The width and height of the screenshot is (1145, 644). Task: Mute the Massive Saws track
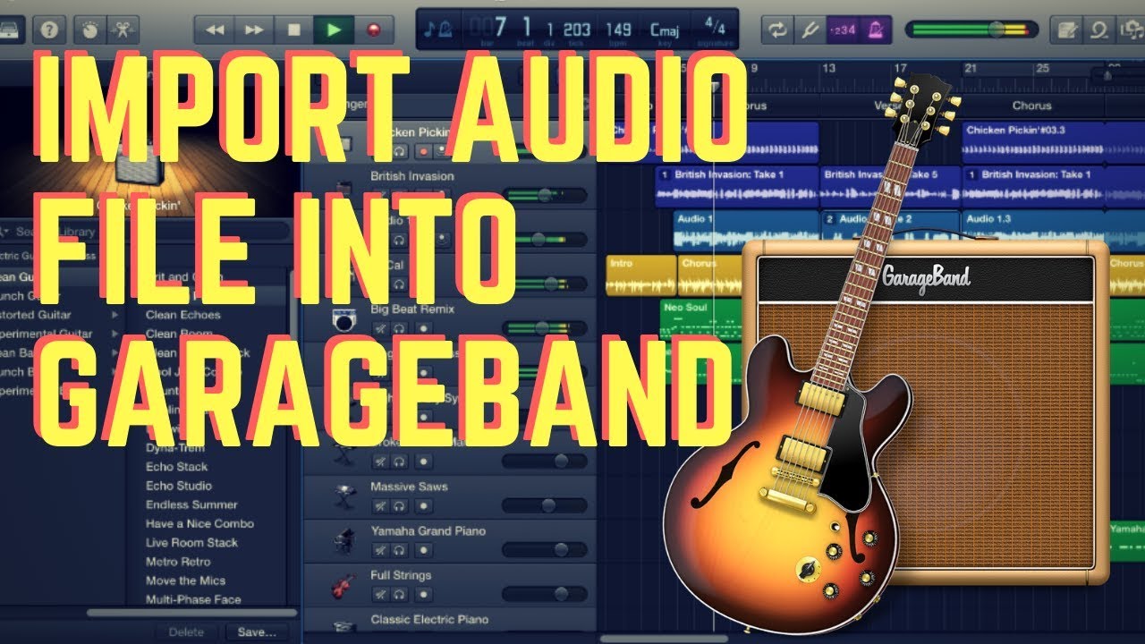(380, 505)
